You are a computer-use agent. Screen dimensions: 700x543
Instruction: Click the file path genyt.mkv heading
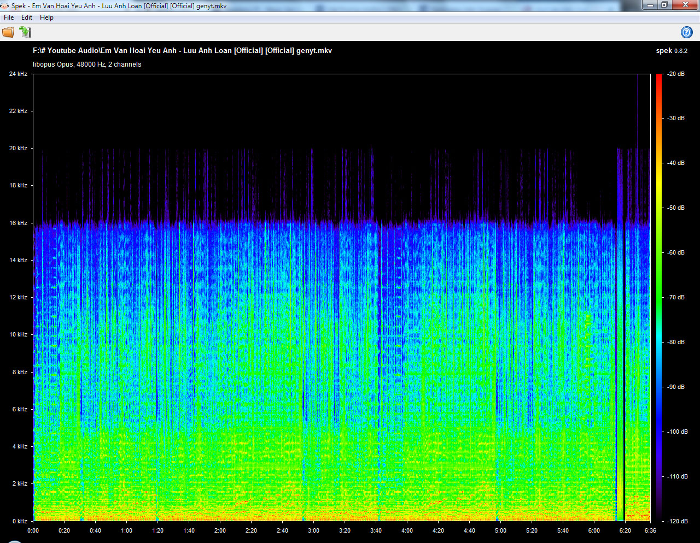(182, 50)
